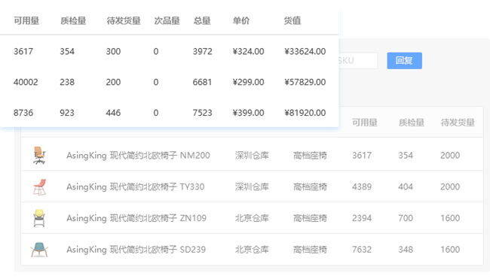The width and height of the screenshot is (490, 279).
Task: Select AsingKing 现代简约北欧椅子 SD239 product name
Action: [136, 250]
